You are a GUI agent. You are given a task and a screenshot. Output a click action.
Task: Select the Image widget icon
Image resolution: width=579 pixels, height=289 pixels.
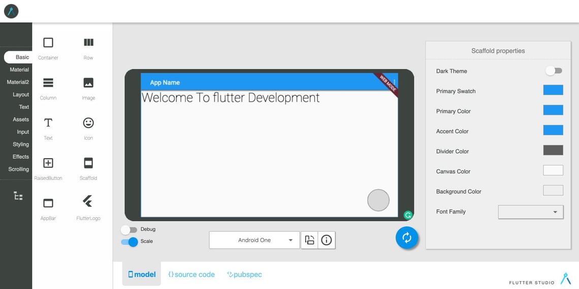[88, 83]
